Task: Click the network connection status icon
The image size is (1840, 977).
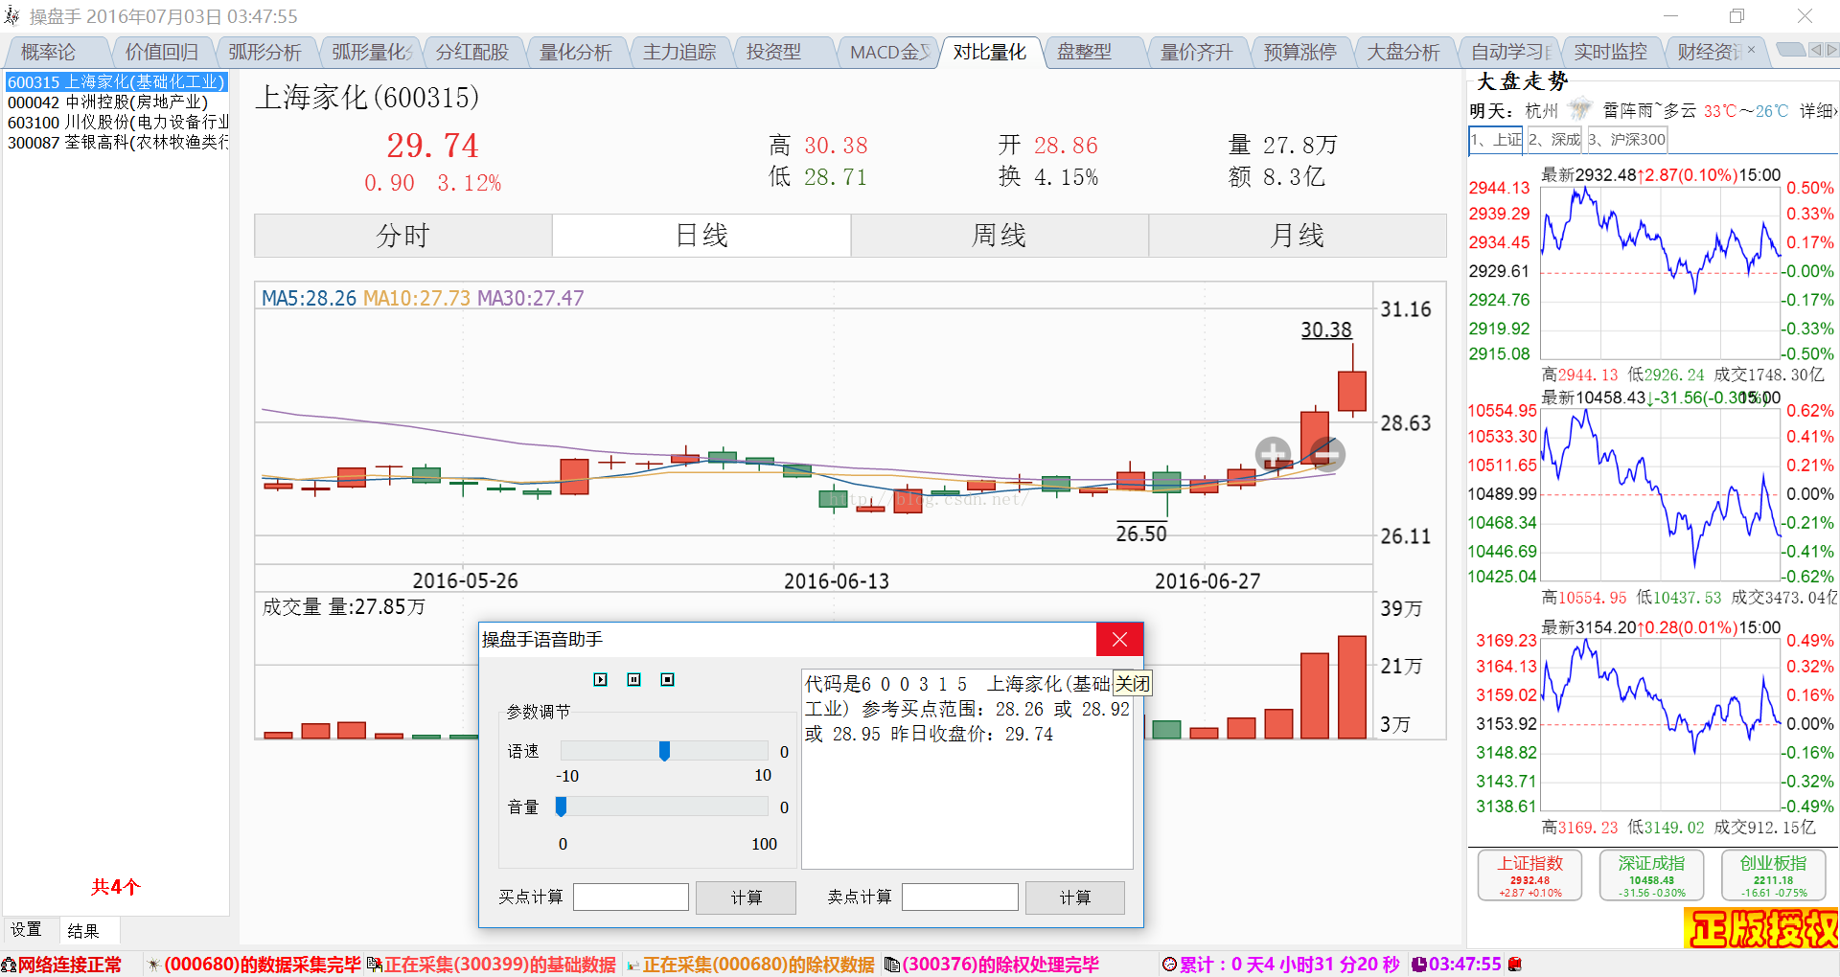Action: [9, 965]
